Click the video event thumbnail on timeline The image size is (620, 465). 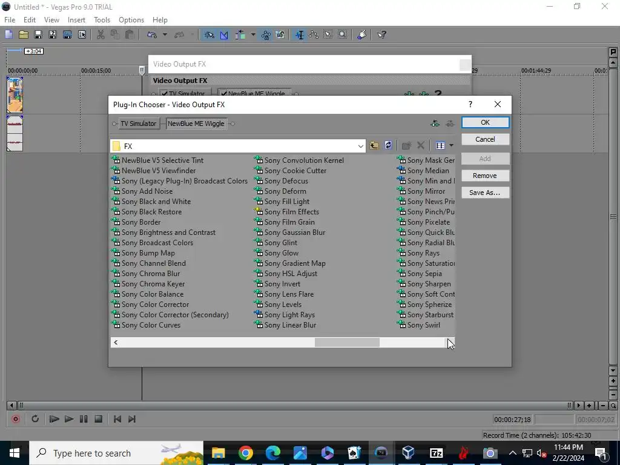(15, 95)
